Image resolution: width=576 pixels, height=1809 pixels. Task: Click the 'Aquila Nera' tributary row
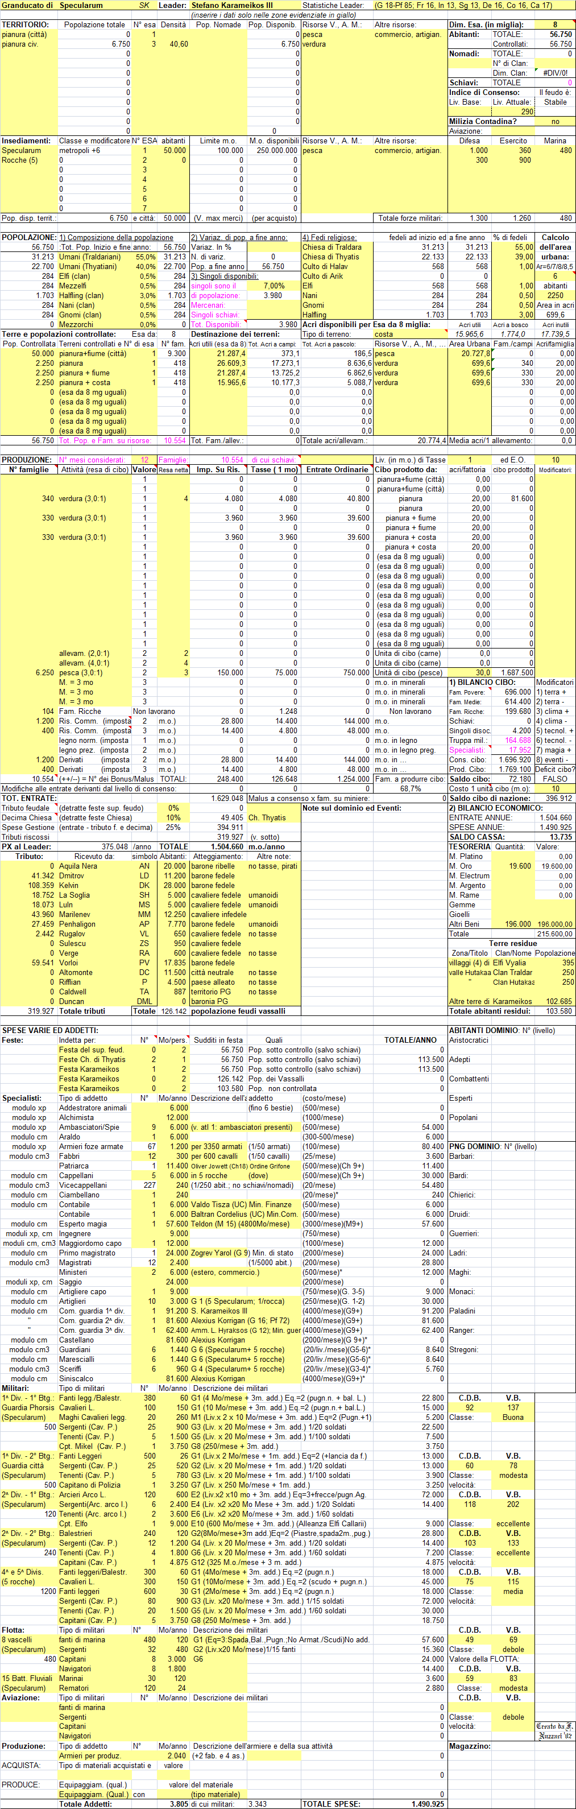[x=78, y=866]
